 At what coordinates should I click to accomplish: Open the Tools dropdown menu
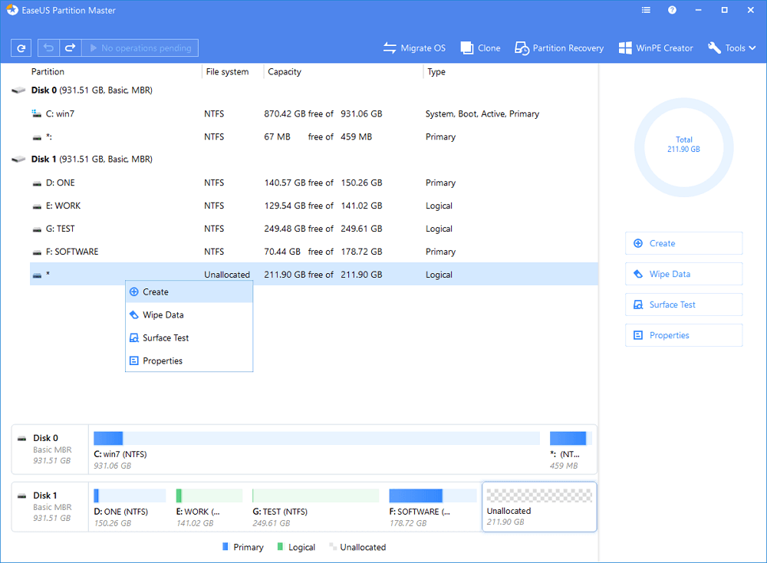[731, 48]
